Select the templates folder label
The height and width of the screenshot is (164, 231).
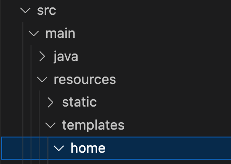point(93,125)
